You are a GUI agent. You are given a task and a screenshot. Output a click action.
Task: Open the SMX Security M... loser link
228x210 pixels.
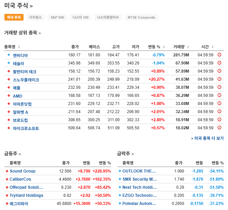pos(140,179)
